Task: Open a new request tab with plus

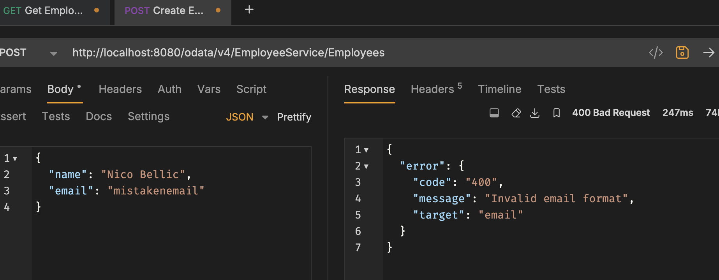Action: [x=249, y=10]
